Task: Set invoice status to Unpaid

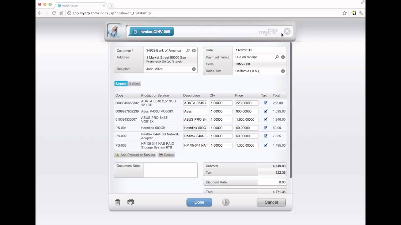Action: [121, 83]
